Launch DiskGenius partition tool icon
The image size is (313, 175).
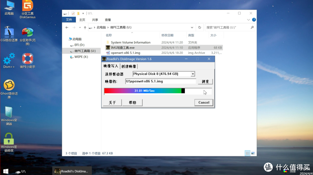pos(28,9)
